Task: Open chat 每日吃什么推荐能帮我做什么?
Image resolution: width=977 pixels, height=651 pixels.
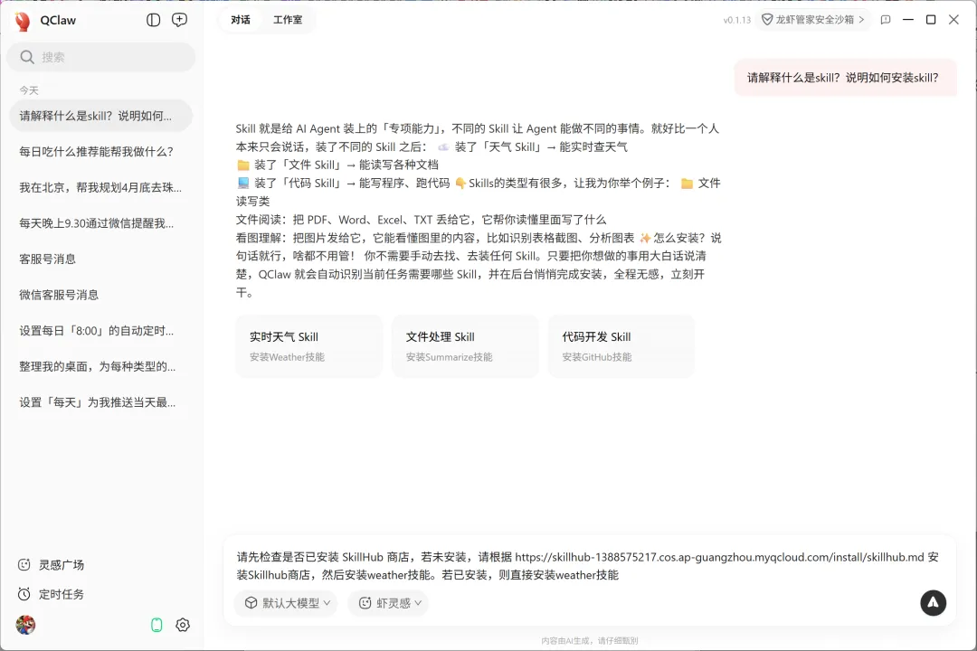Action: coord(101,151)
